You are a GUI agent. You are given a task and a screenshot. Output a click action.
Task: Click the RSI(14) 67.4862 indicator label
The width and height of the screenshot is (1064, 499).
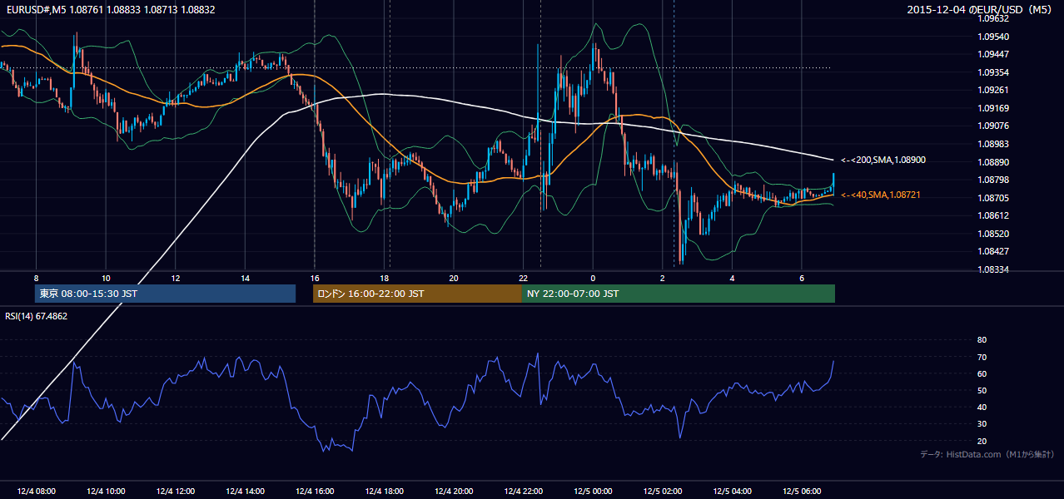(36, 316)
